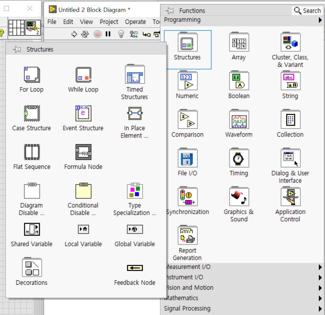The width and height of the screenshot is (325, 315).
Task: Select the Formula Node icon
Action: [x=83, y=152]
